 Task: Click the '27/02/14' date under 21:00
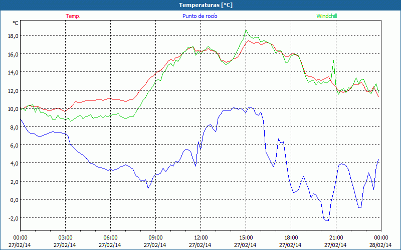click(335, 245)
